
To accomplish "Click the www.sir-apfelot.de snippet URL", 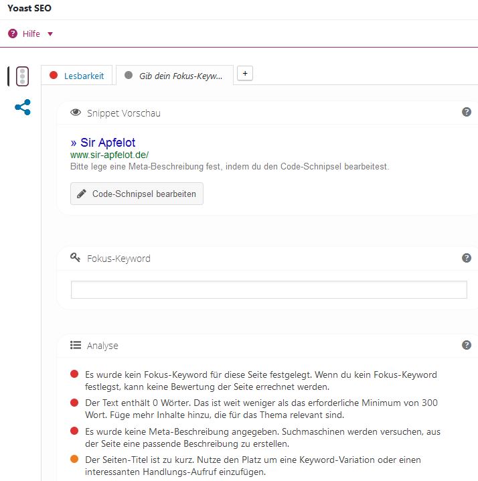I will (109, 155).
